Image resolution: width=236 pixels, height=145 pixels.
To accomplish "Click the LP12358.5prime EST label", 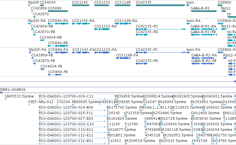I will [138, 113].
